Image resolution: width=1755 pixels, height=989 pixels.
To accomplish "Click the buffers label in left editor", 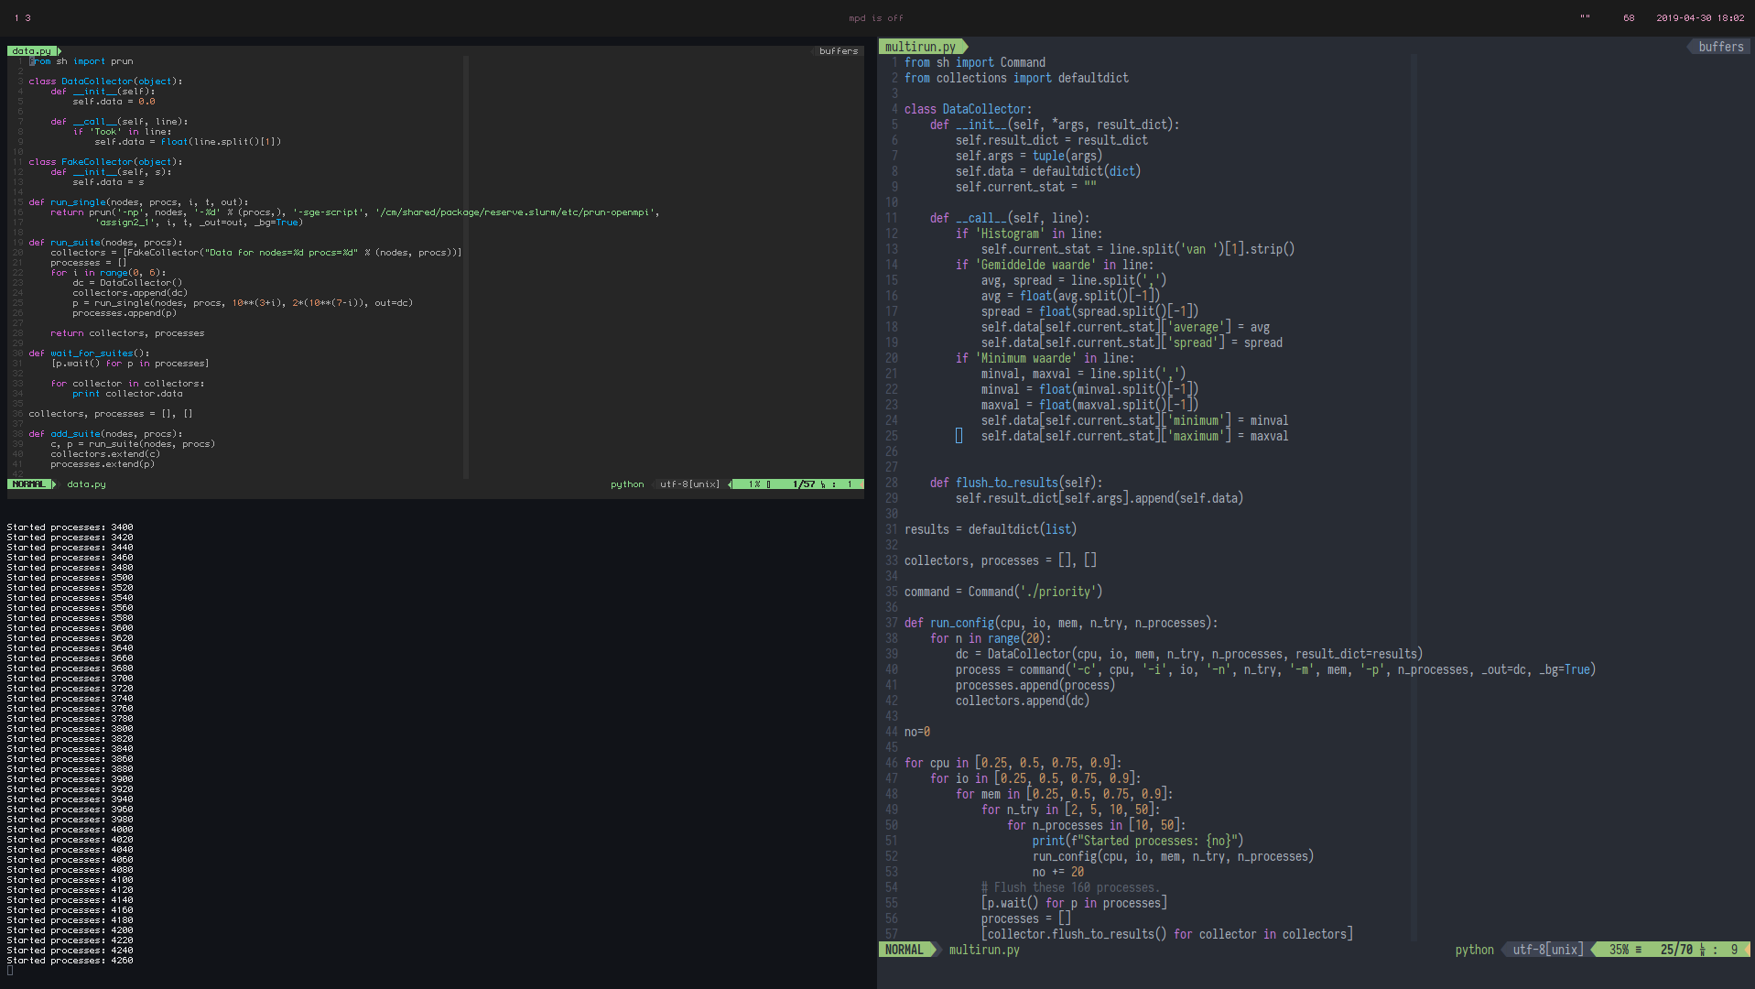I will coord(838,51).
